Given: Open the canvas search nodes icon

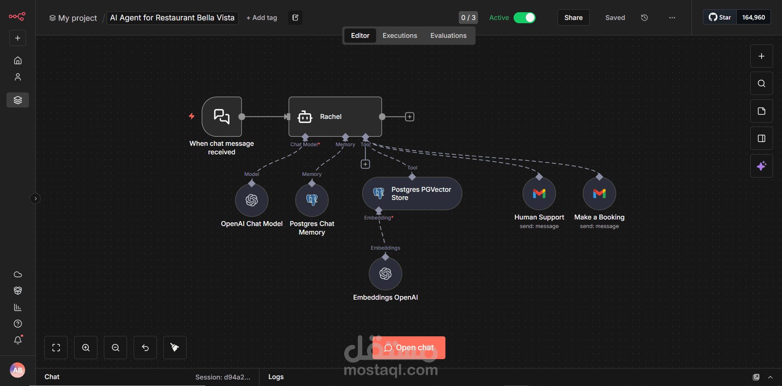Looking at the screenshot, I should [x=761, y=83].
